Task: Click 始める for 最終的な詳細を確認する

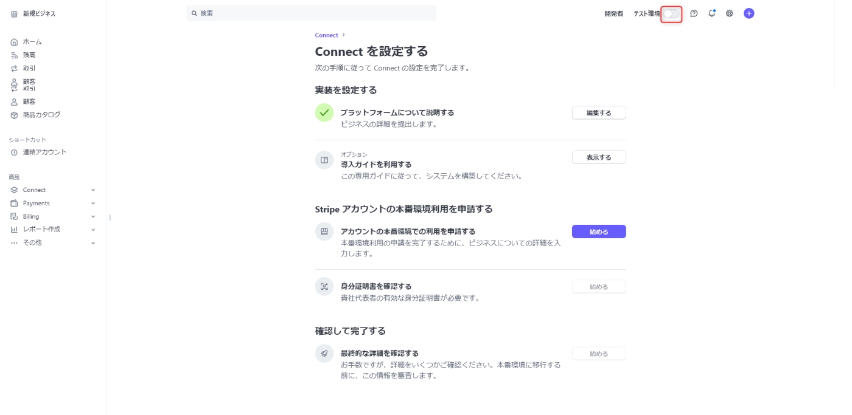Action: click(x=599, y=354)
